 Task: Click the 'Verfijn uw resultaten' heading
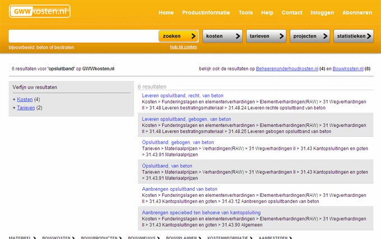35,87
